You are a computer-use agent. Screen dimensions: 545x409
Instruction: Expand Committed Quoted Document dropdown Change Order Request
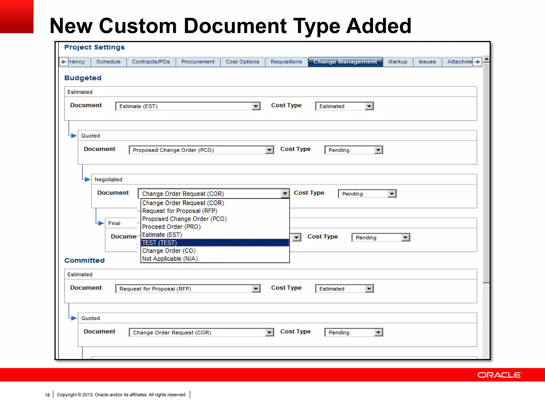click(x=201, y=332)
